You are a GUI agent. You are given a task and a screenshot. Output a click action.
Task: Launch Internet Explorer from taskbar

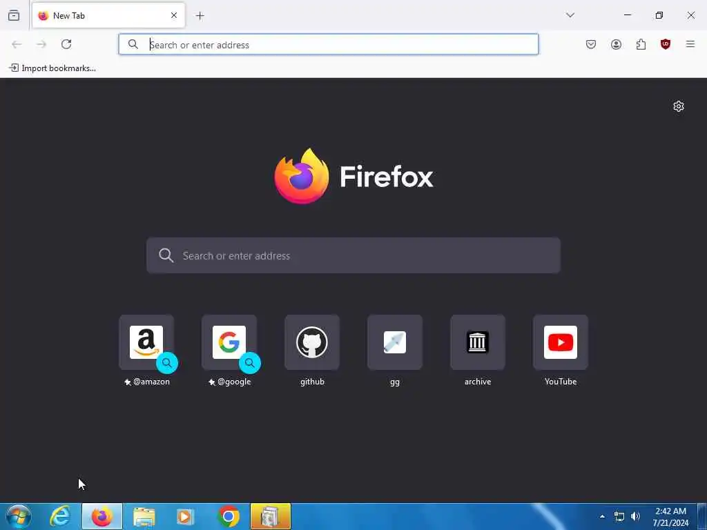[60, 516]
